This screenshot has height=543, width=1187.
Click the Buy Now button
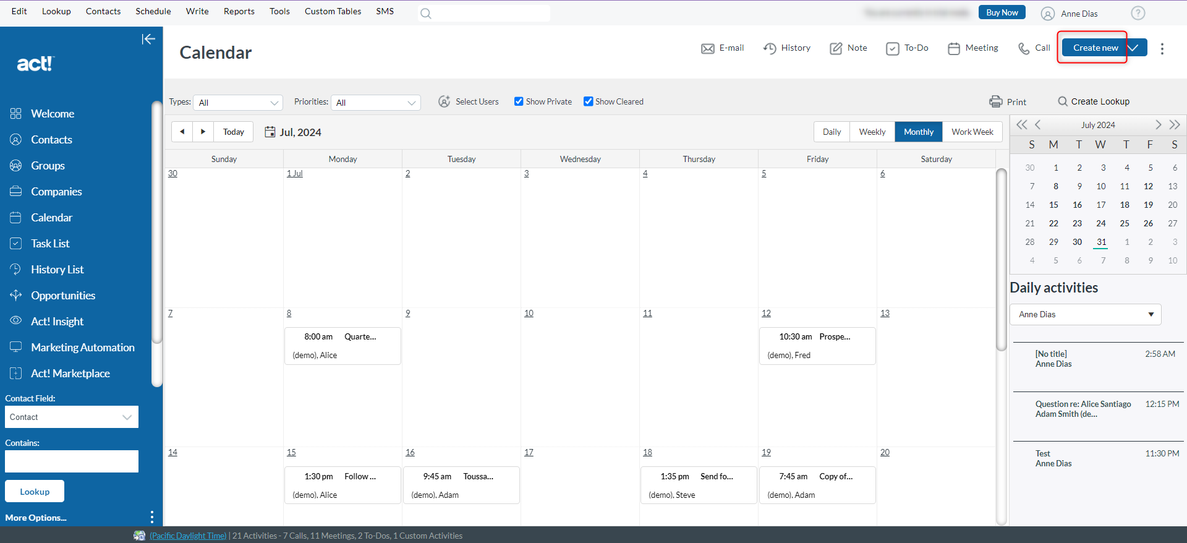[1002, 12]
